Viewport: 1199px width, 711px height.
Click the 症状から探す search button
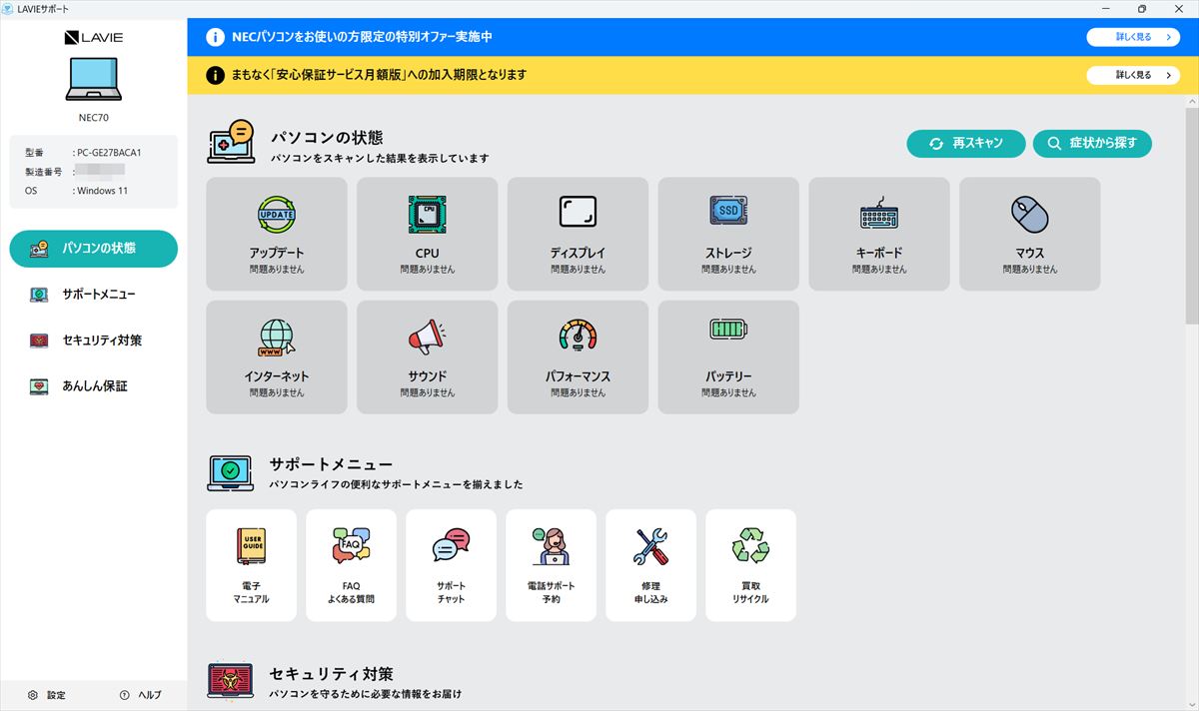pyautogui.click(x=1092, y=144)
